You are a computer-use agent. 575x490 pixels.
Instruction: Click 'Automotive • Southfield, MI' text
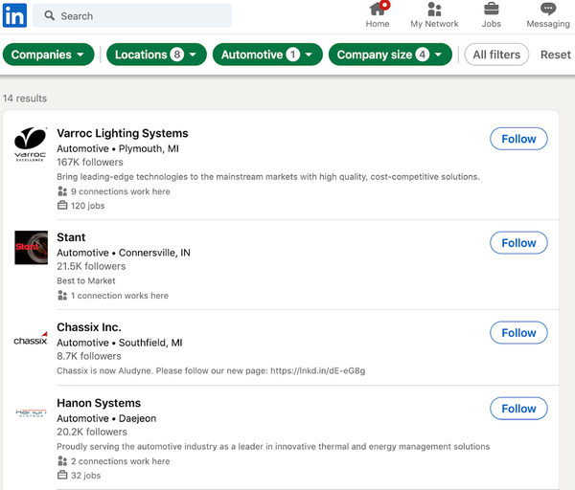tap(120, 343)
